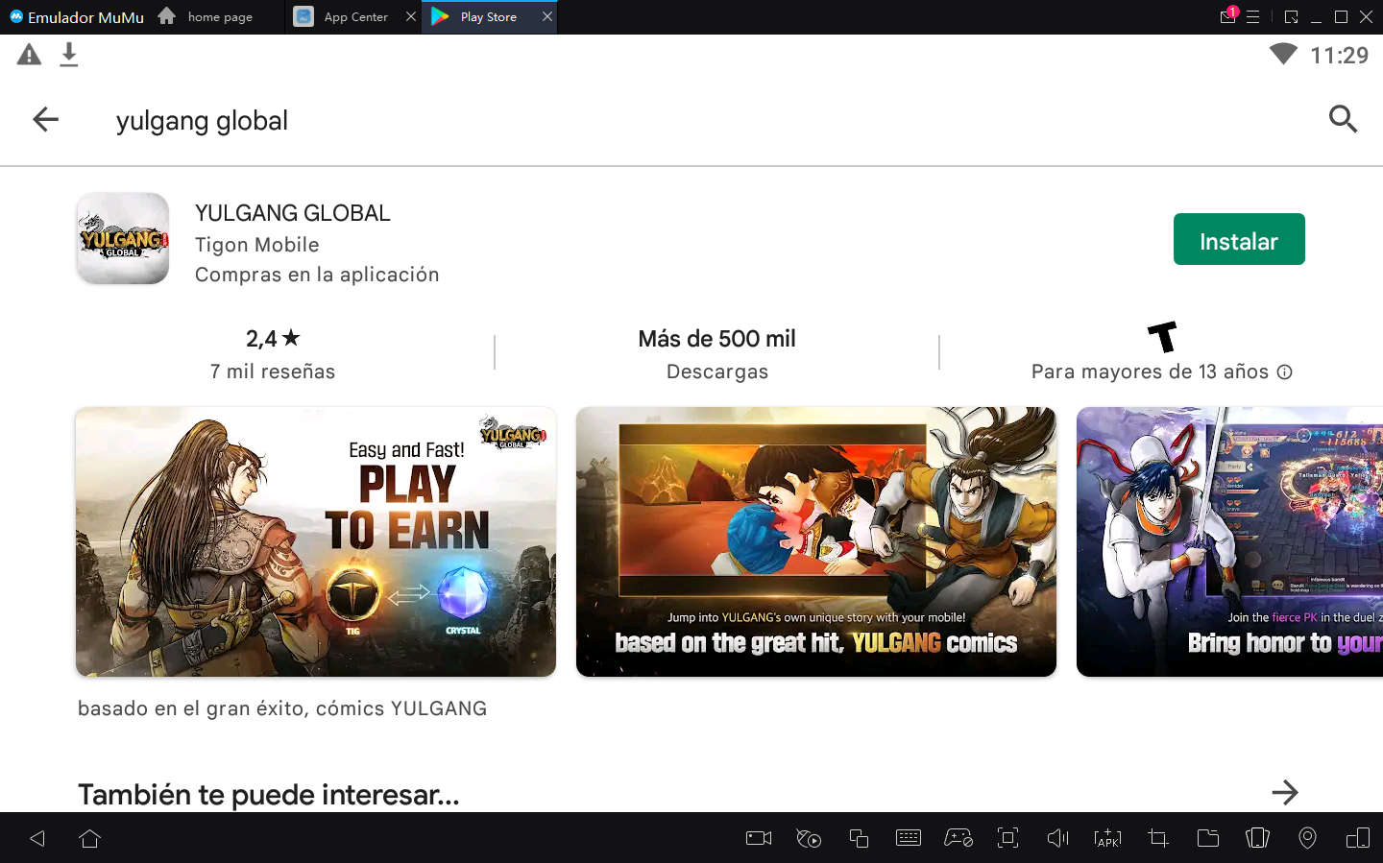Open the screen recording camera tool

[759, 838]
